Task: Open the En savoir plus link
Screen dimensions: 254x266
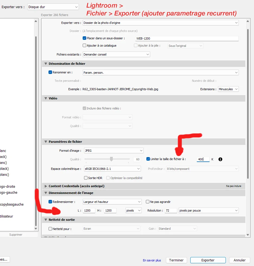Action: [152, 260]
